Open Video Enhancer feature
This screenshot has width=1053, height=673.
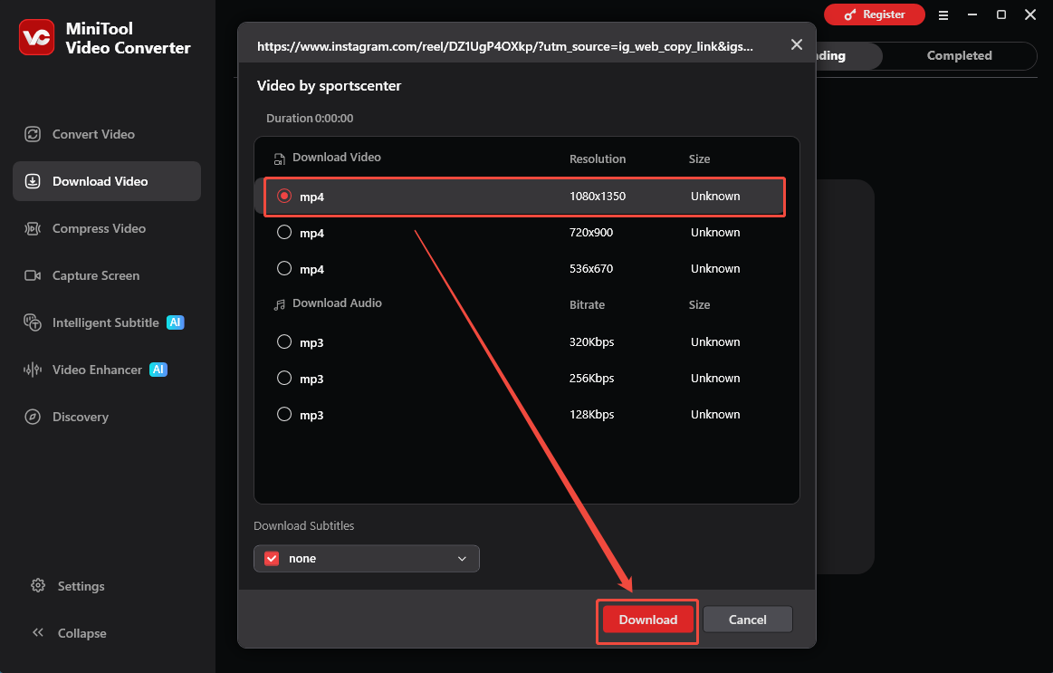point(107,370)
